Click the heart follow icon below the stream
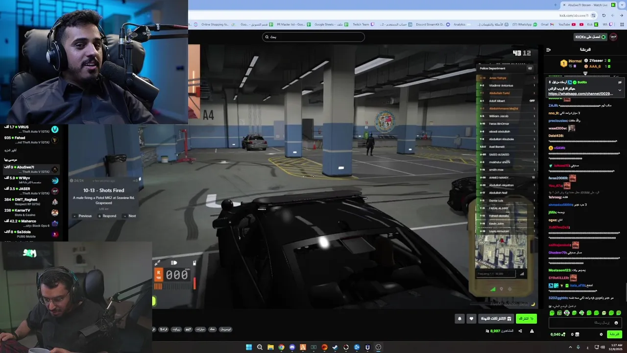Image resolution: width=627 pixels, height=353 pixels. pos(471,319)
